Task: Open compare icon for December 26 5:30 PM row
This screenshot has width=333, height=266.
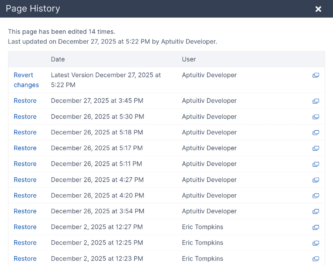Action: click(316, 117)
